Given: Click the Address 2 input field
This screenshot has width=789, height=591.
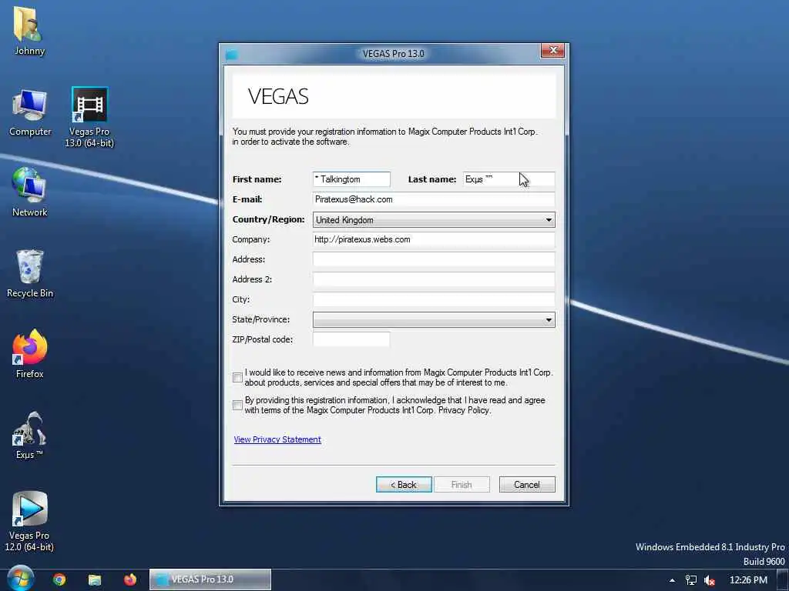Looking at the screenshot, I should coord(434,279).
